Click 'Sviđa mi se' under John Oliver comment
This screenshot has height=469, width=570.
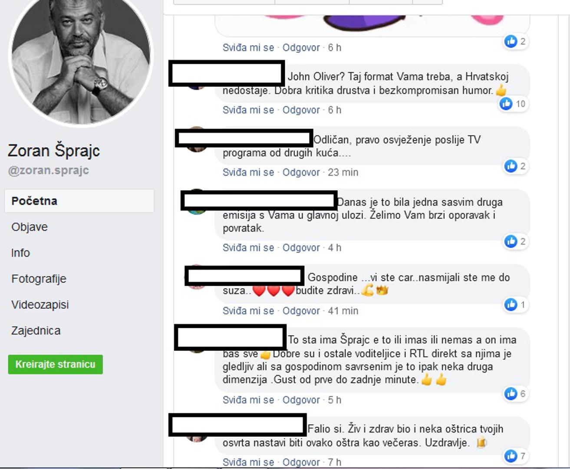[248, 110]
